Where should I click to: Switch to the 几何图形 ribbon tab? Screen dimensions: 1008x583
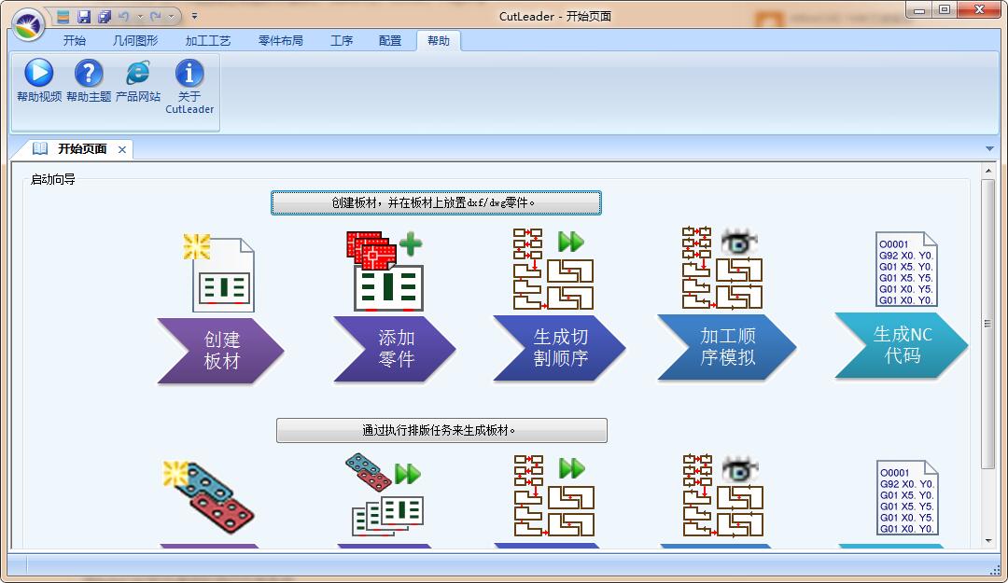click(x=135, y=40)
